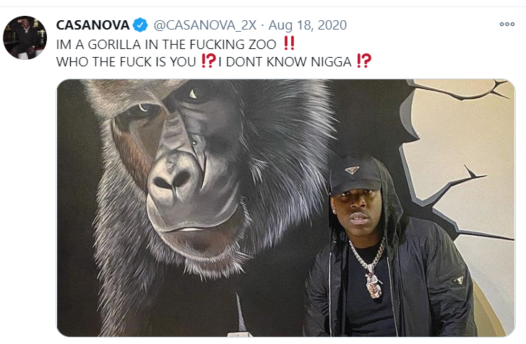Select the tweet line IM A GORILLA
Image resolution: width=526 pixels, height=344 pixels.
coord(176,44)
